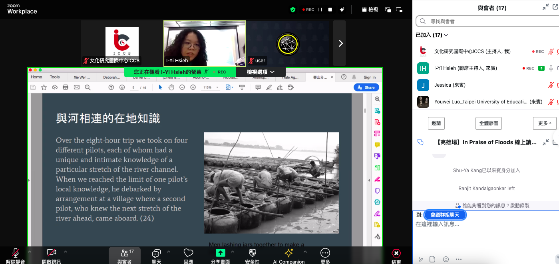Image resolution: width=559 pixels, height=264 pixels.
Task: Open the 回應 reactions heart icon
Action: click(188, 253)
